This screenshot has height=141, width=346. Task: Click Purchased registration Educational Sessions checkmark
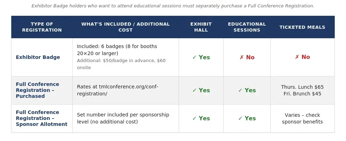point(247,90)
